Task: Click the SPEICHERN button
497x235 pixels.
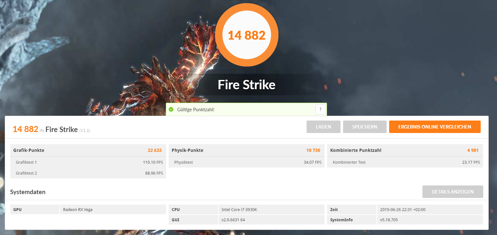Action: [365, 127]
